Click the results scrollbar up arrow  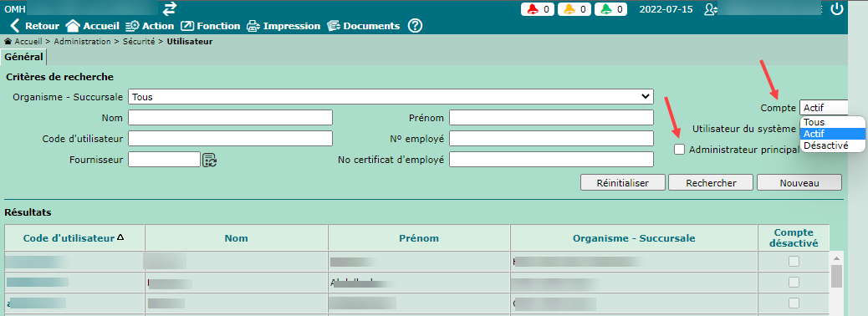point(836,257)
